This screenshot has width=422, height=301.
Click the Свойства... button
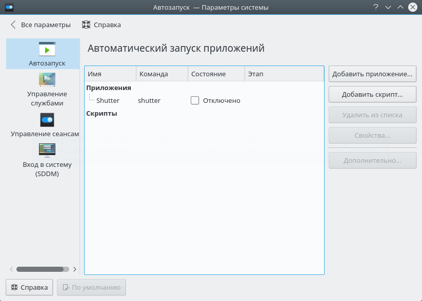pos(372,135)
